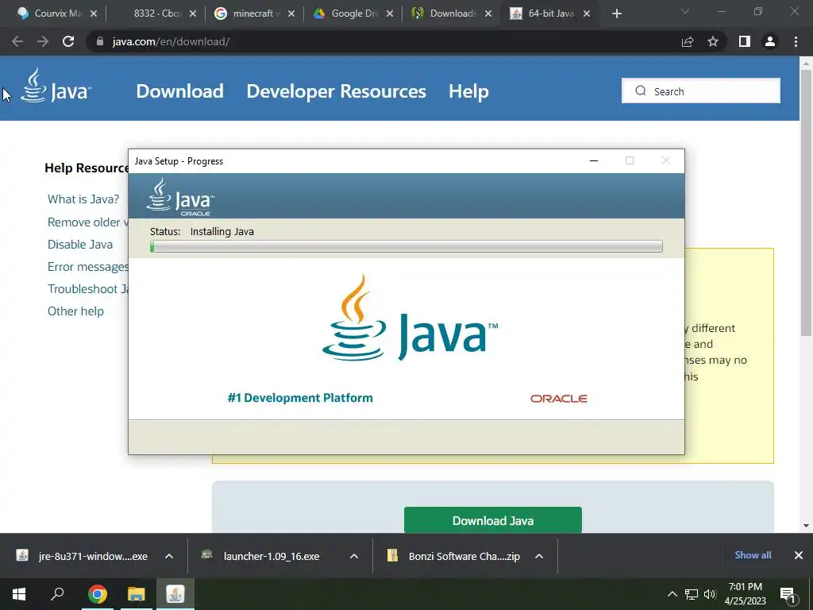Click the search magnifier icon in site header
Viewport: 813px width, 610px height.
(x=641, y=91)
